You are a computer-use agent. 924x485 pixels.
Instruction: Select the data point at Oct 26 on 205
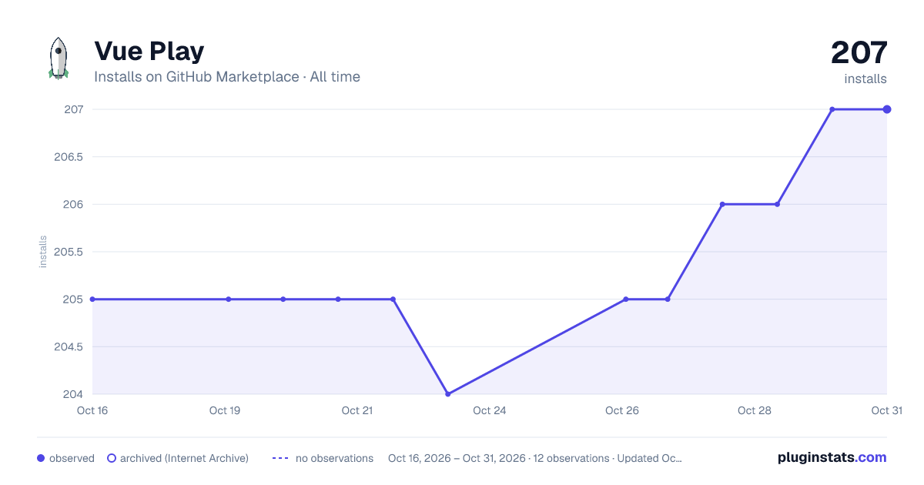point(626,299)
